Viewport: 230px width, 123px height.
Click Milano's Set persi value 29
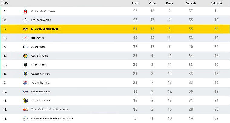[x=216, y=47]
